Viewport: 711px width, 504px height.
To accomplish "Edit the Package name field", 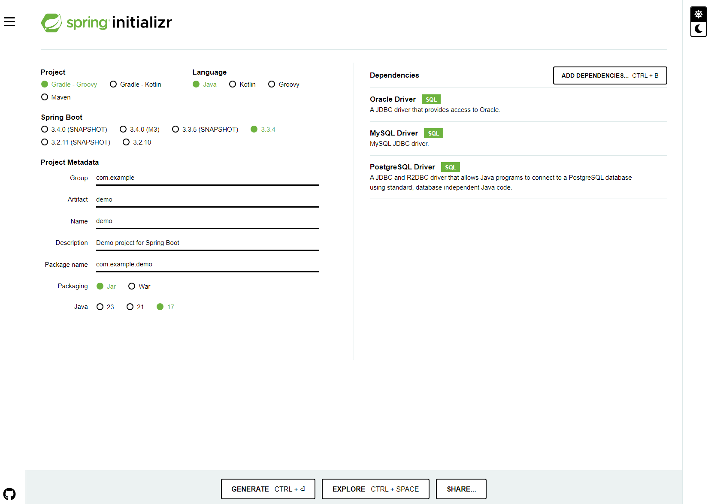I will (208, 265).
